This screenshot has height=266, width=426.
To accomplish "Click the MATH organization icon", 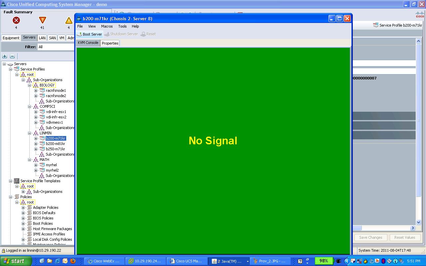I will (x=36, y=160).
